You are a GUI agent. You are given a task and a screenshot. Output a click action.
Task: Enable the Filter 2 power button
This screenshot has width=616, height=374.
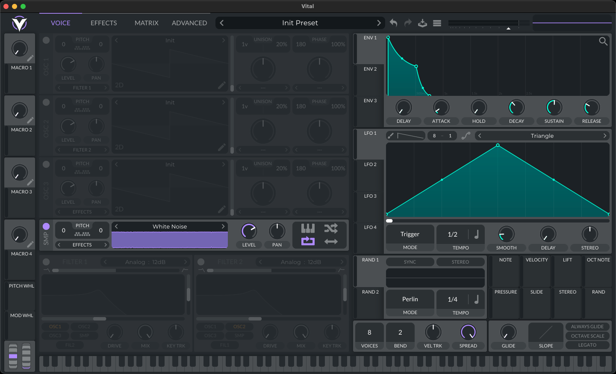click(x=201, y=262)
